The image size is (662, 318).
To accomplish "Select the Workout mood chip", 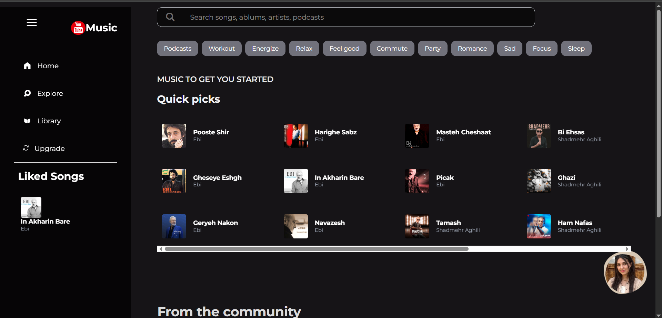I will (222, 49).
